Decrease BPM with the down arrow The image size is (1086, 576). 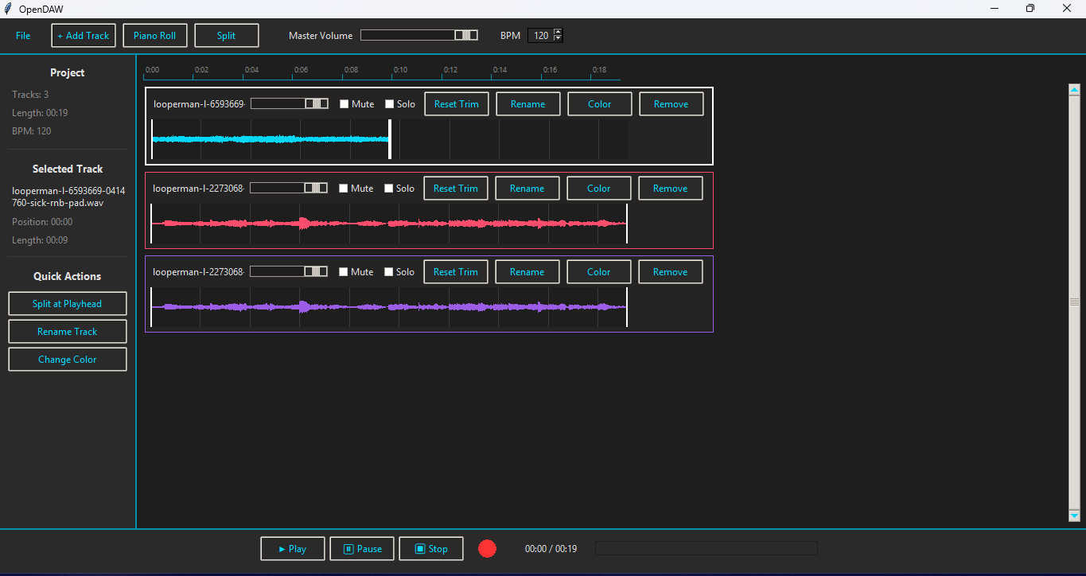[x=558, y=38]
